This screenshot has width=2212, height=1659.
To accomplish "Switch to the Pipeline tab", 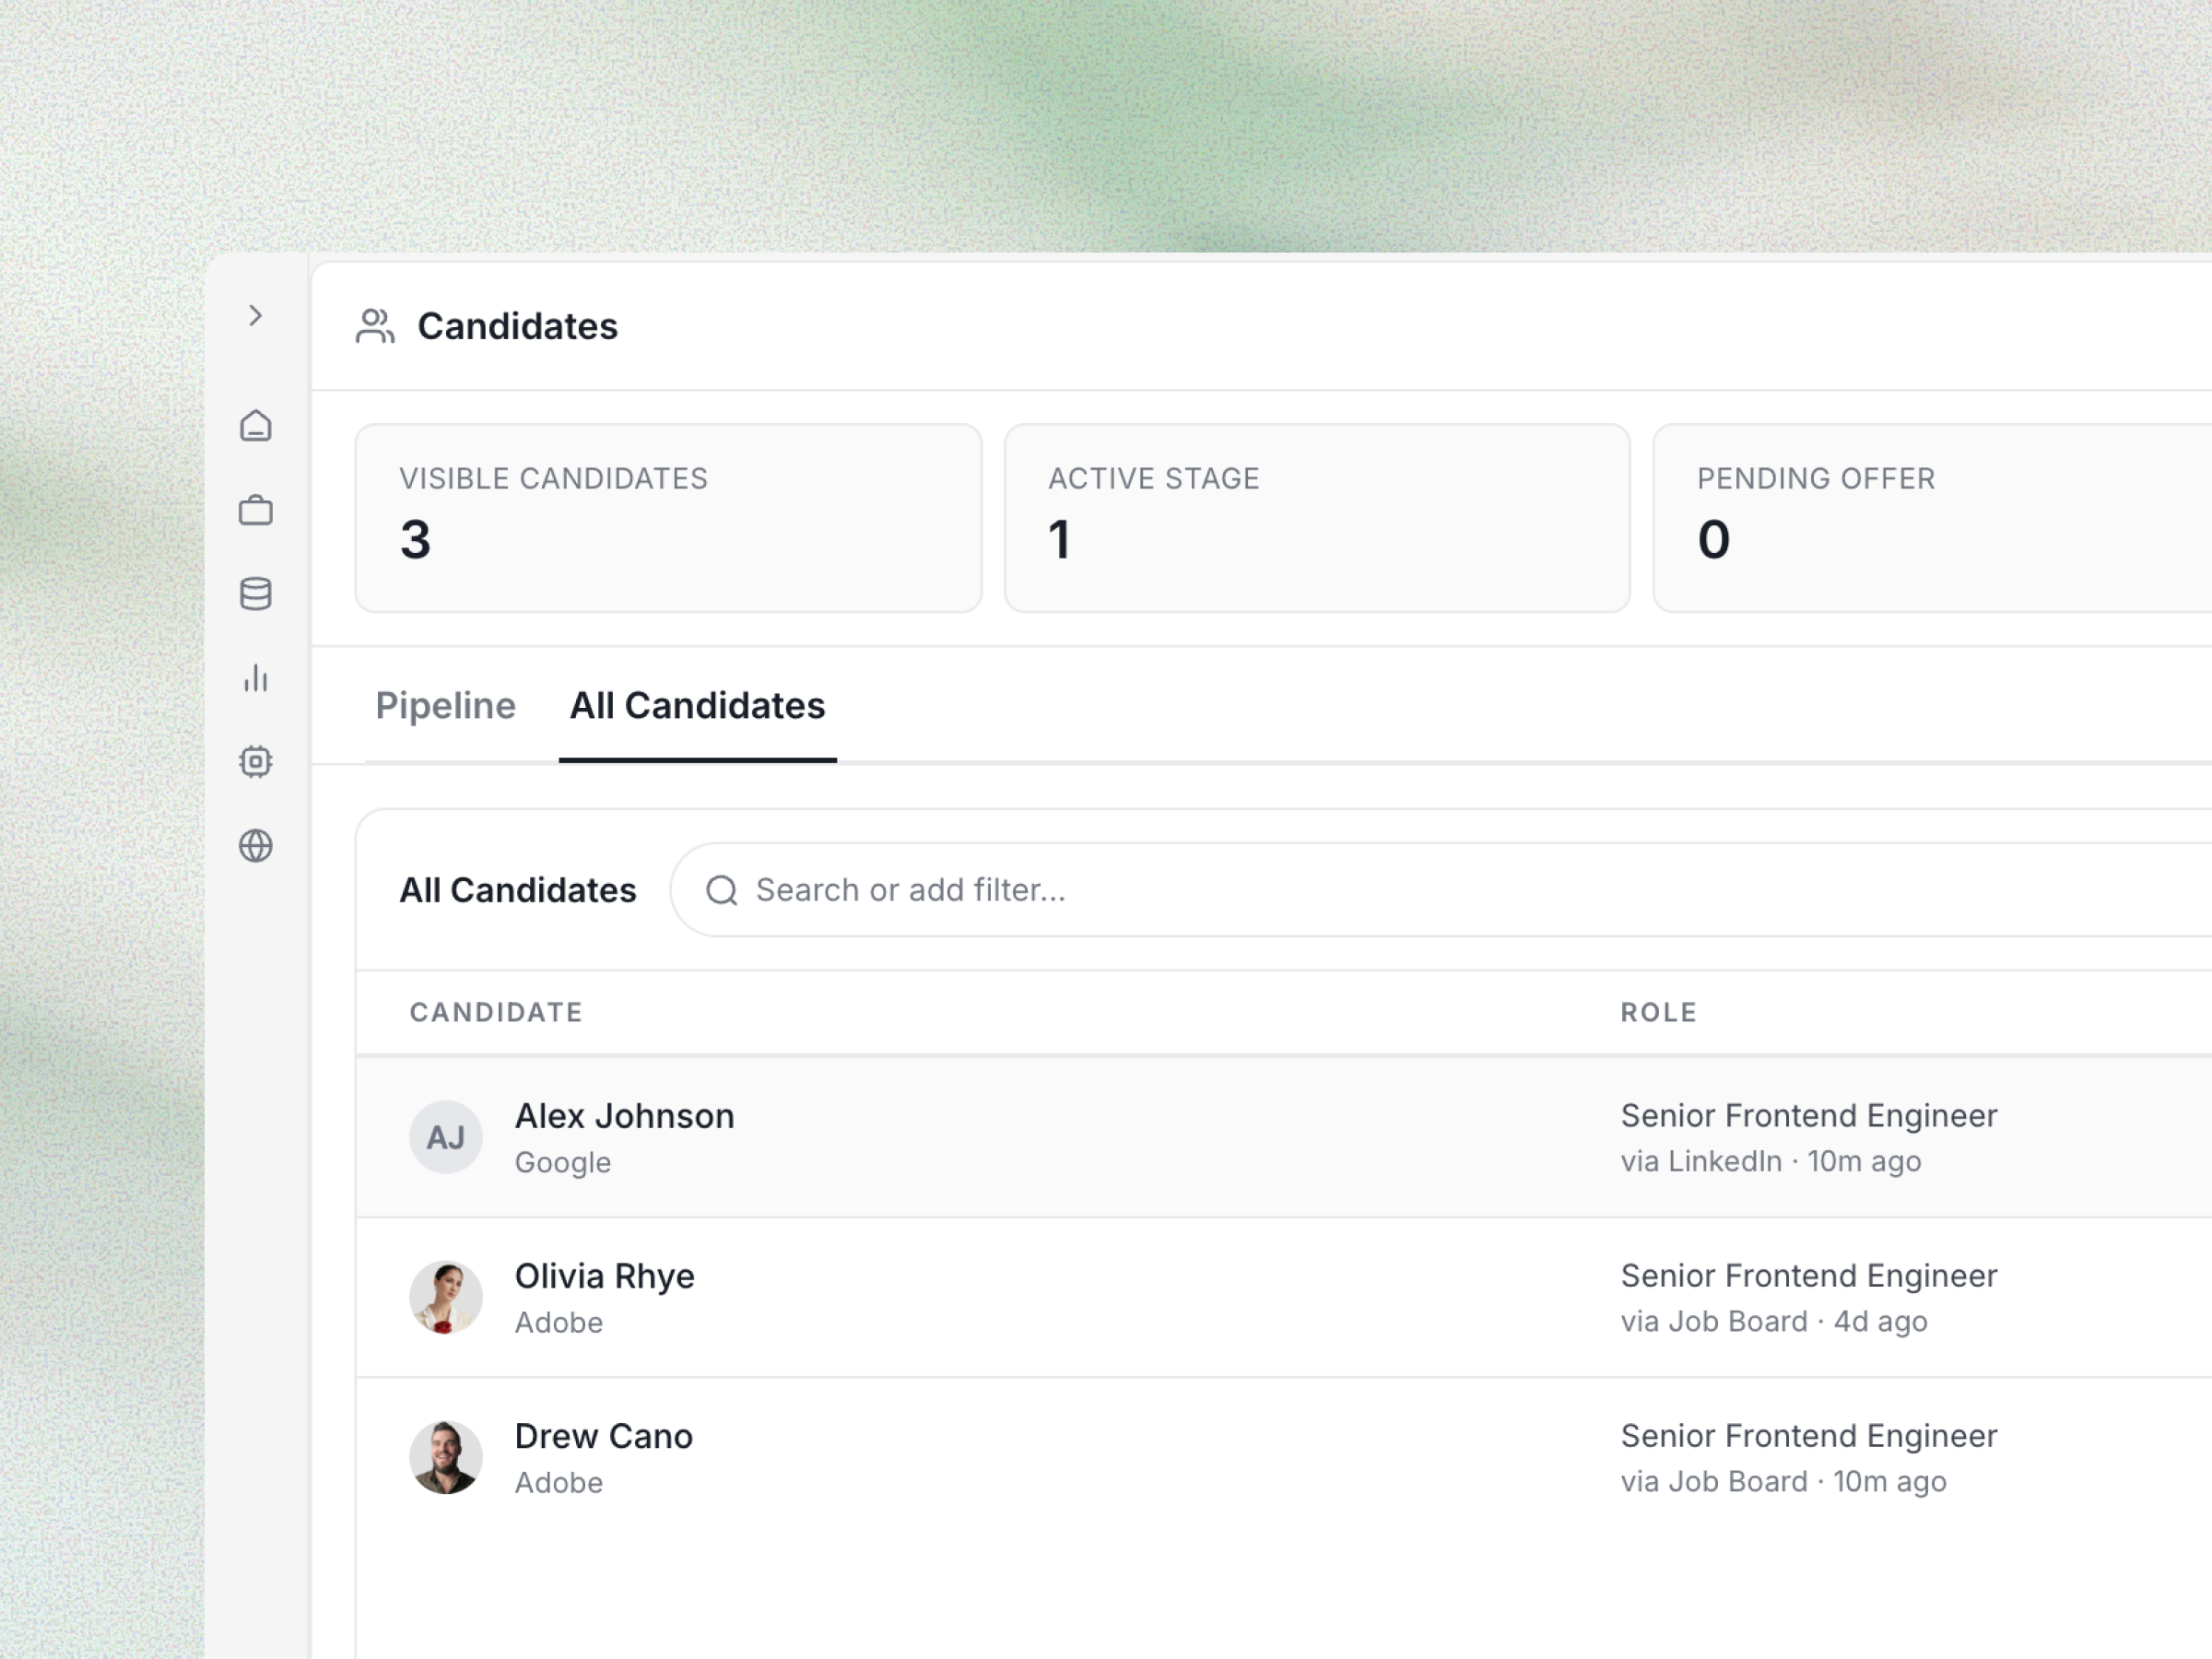I will point(446,706).
